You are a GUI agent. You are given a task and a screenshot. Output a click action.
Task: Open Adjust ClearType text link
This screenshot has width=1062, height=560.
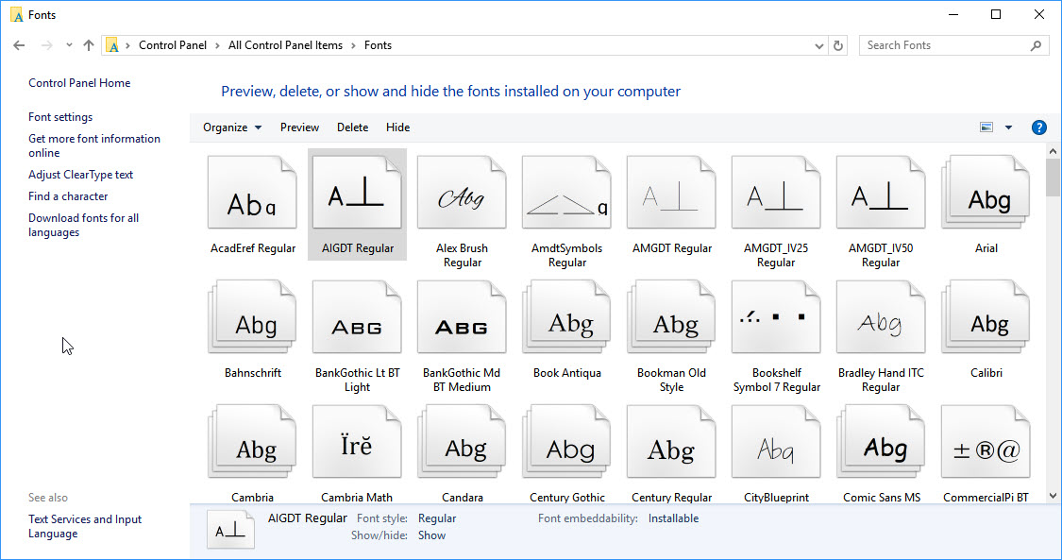pyautogui.click(x=80, y=174)
